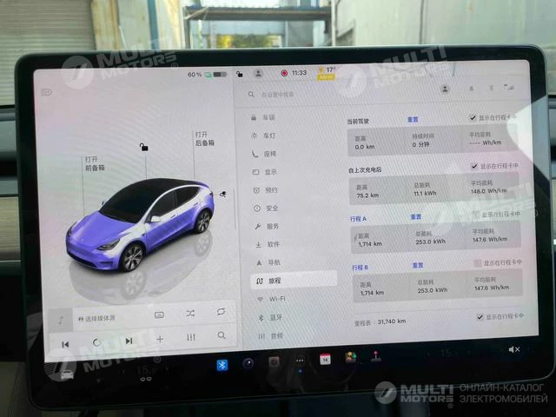Open the media equalizer icon
This screenshot has width=556, height=417.
tap(190, 337)
